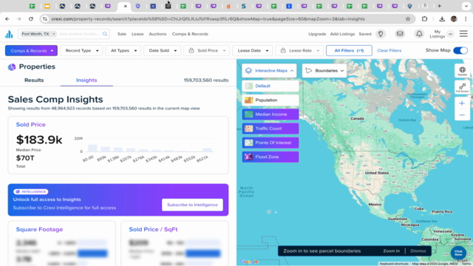This screenshot has width=473, height=266.
Task: Click the Upgrade link
Action: [x=317, y=34]
